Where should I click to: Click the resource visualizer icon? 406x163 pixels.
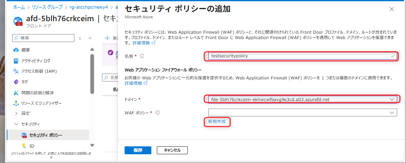(x=16, y=103)
